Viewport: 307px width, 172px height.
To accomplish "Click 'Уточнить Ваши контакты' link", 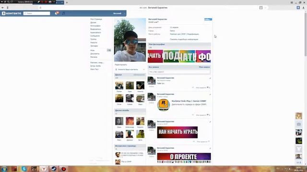I will pos(128,69).
